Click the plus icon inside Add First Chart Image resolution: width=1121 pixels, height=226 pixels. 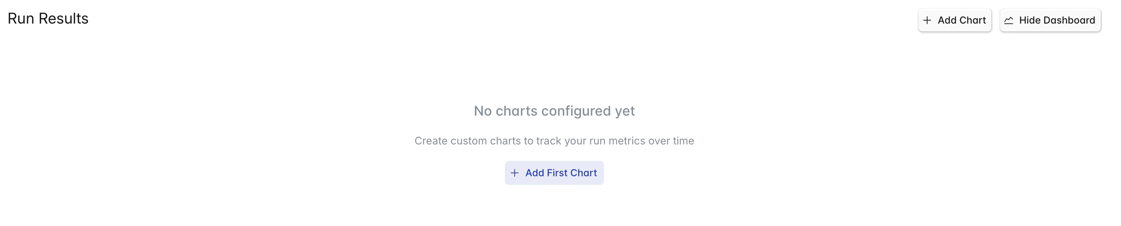pyautogui.click(x=515, y=172)
